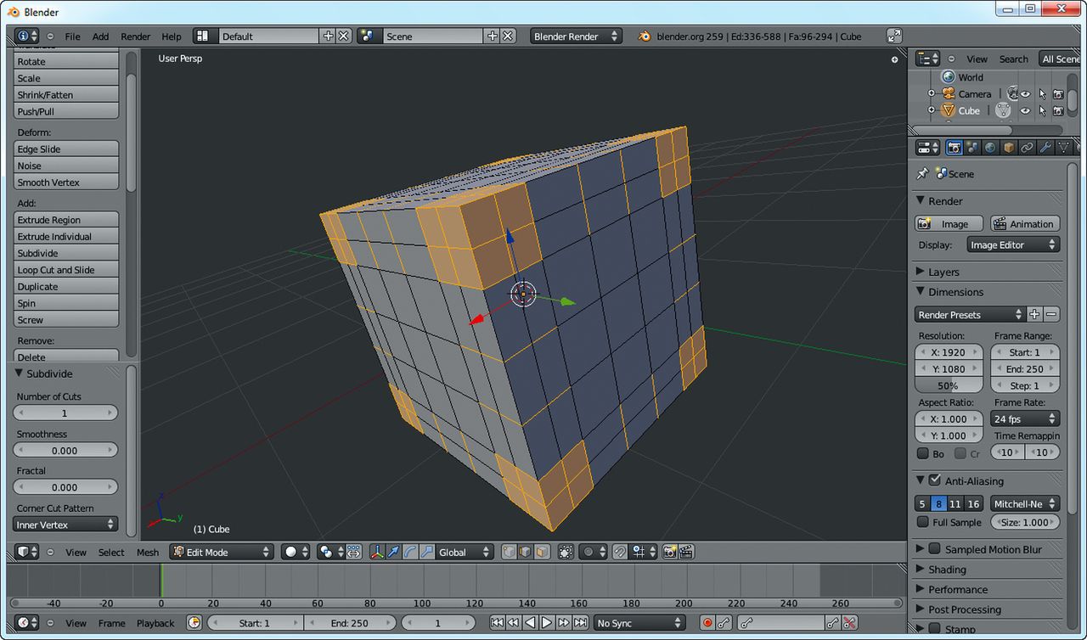
Task: Open the Global orientation dropdown
Action: click(464, 552)
